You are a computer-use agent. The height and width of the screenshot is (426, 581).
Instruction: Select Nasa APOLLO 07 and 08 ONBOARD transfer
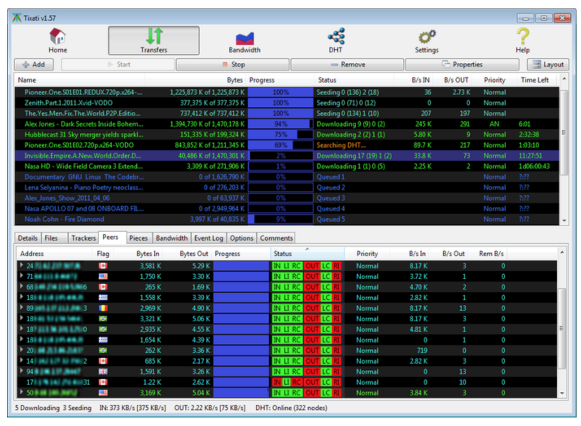click(287, 209)
